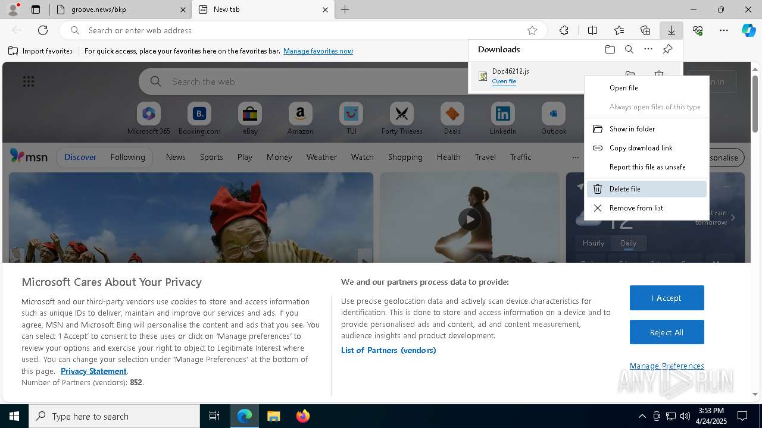Open the Shopping category

pyautogui.click(x=405, y=157)
